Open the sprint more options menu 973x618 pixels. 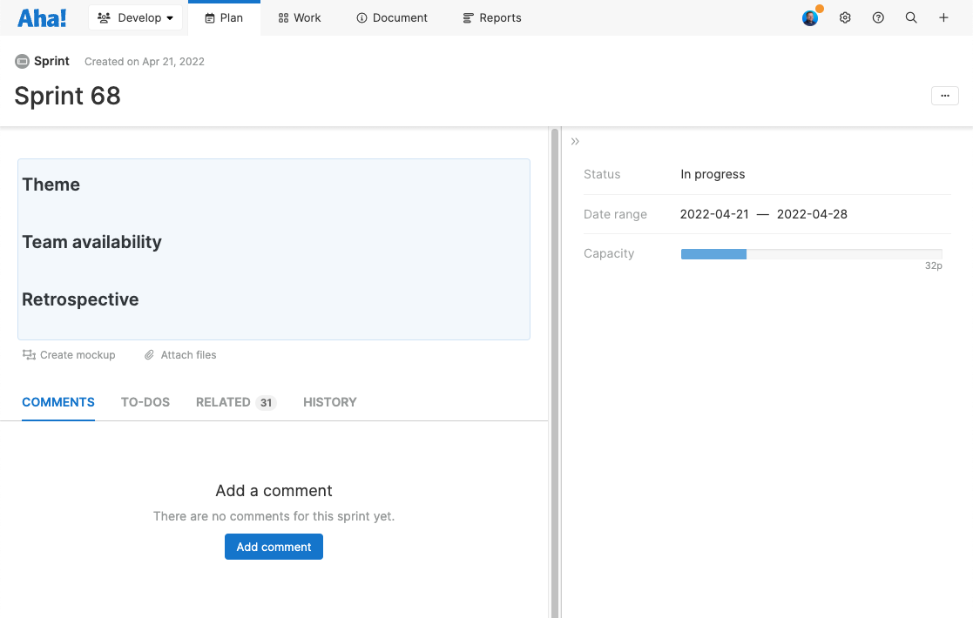point(944,96)
